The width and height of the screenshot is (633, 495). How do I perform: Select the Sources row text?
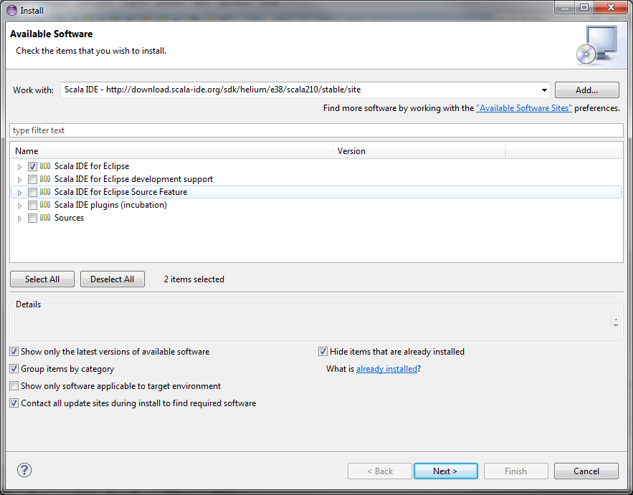(69, 218)
